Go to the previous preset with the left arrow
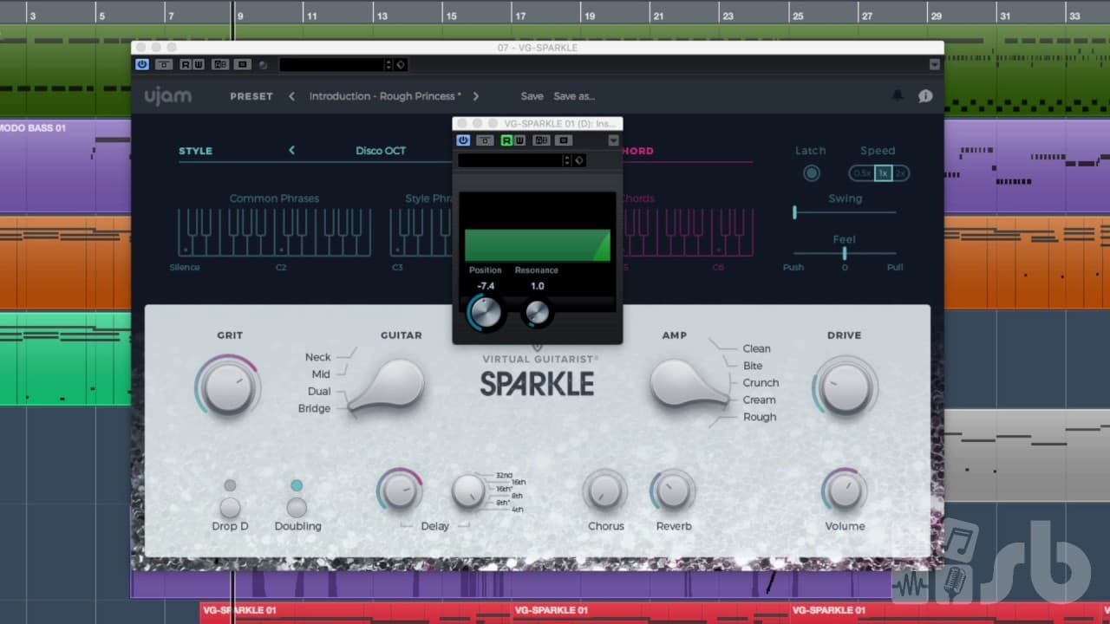Screen dimensions: 1110x624 291,96
